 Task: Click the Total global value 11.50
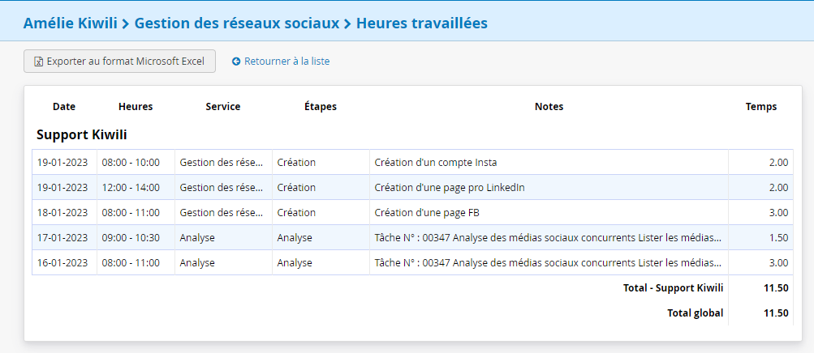[777, 313]
